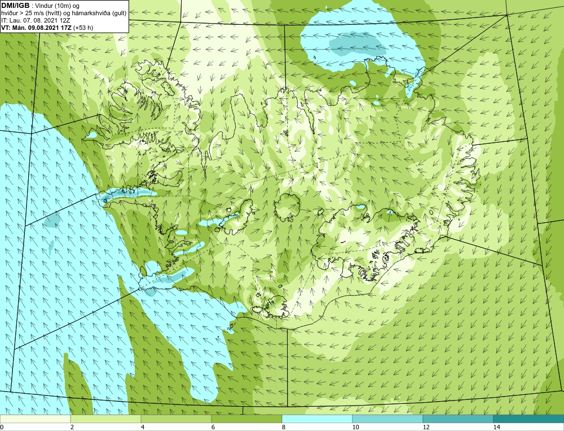Click the 0–2 m/s pale yellow legend swatch

(x=35, y=419)
